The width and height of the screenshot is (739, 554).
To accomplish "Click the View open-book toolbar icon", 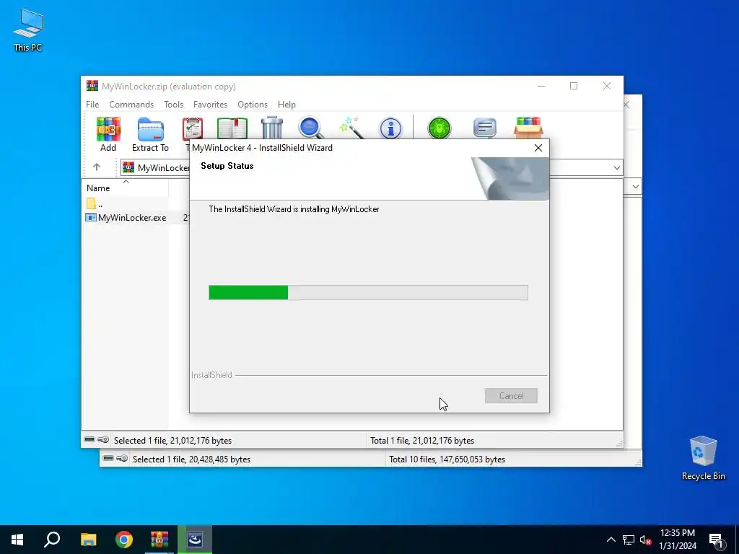I will pos(232,128).
